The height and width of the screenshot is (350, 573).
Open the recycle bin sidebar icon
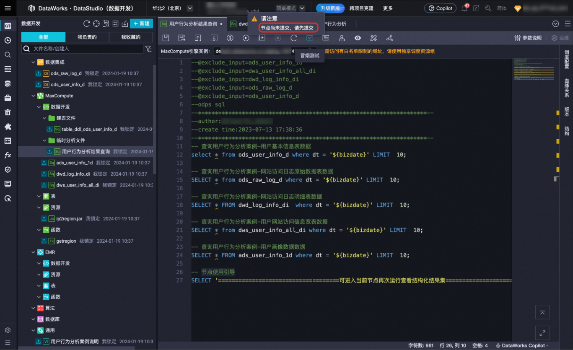point(8,112)
